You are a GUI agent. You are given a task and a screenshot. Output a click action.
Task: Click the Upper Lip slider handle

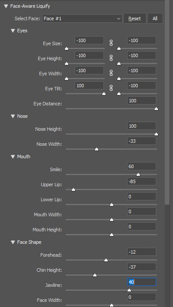point(73,190)
